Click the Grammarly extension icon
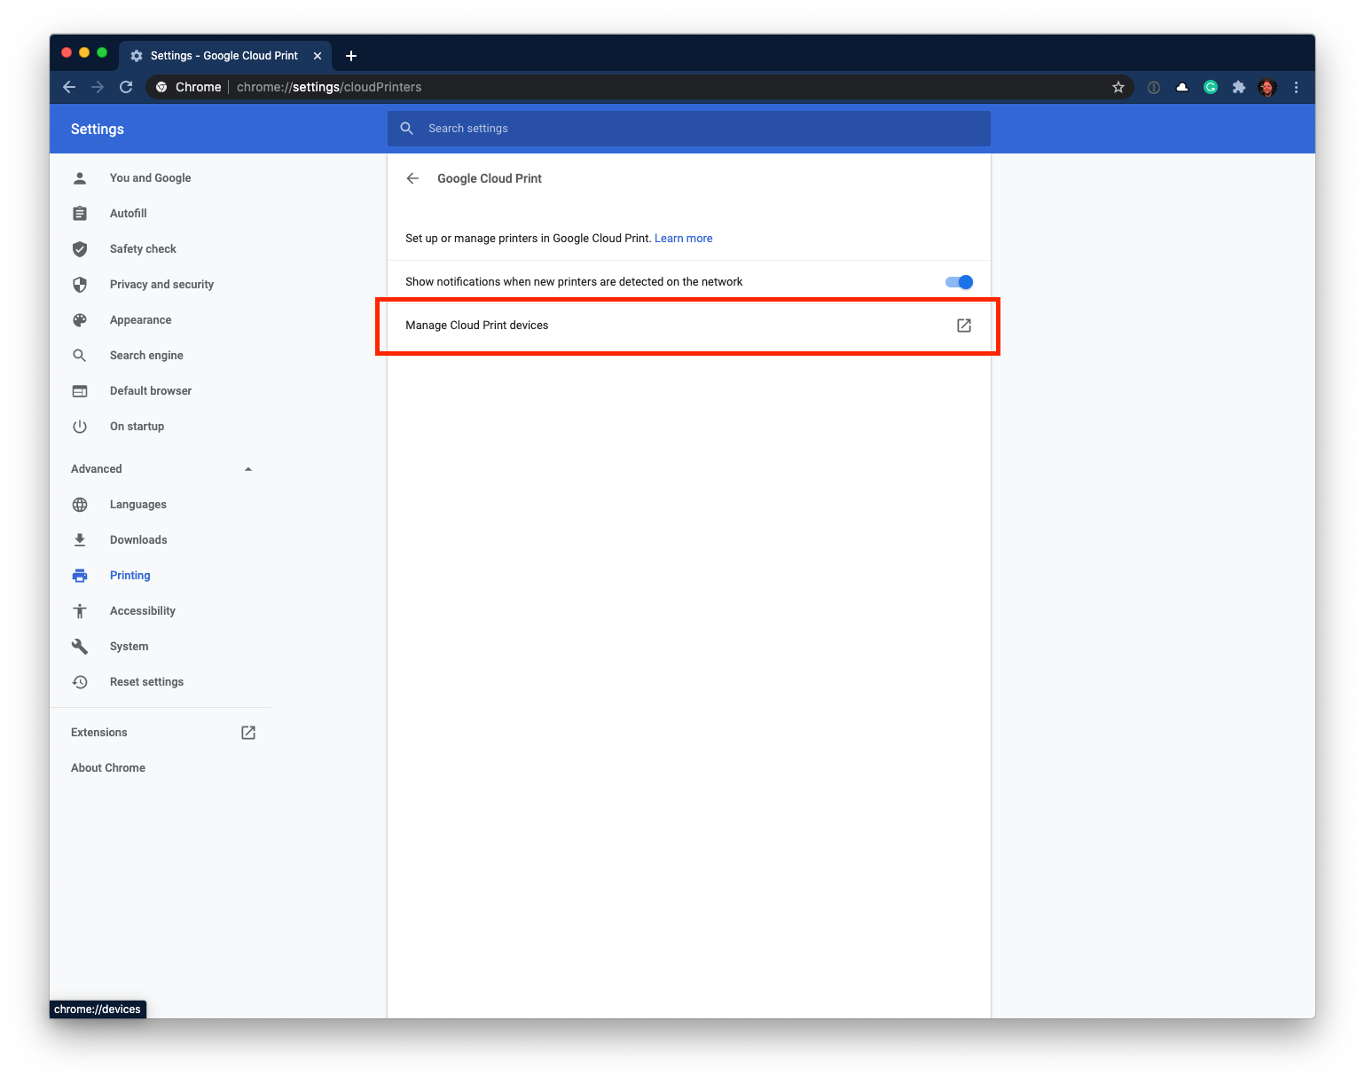Image resolution: width=1365 pixels, height=1084 pixels. 1211,87
